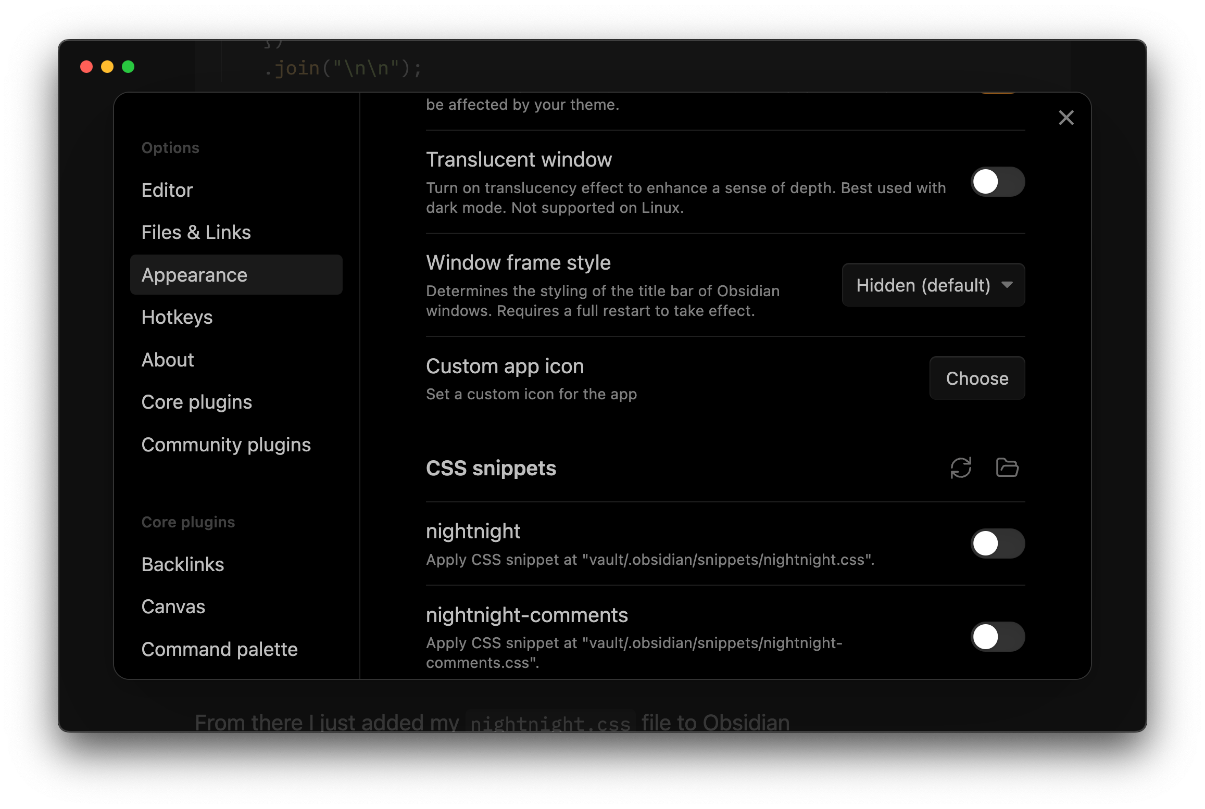This screenshot has width=1205, height=809.
Task: Show the About section
Action: [236, 360]
